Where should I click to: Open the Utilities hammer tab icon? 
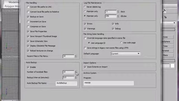click(x=164, y=11)
